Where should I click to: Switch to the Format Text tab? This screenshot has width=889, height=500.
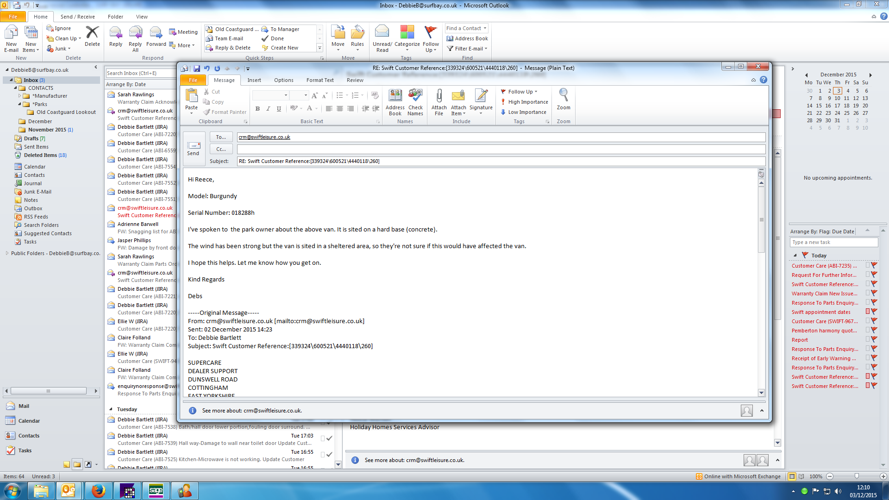tap(319, 80)
